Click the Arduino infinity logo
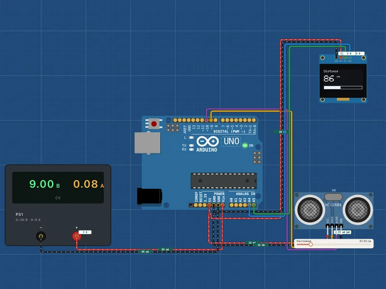This screenshot has height=289, width=386. [x=207, y=141]
